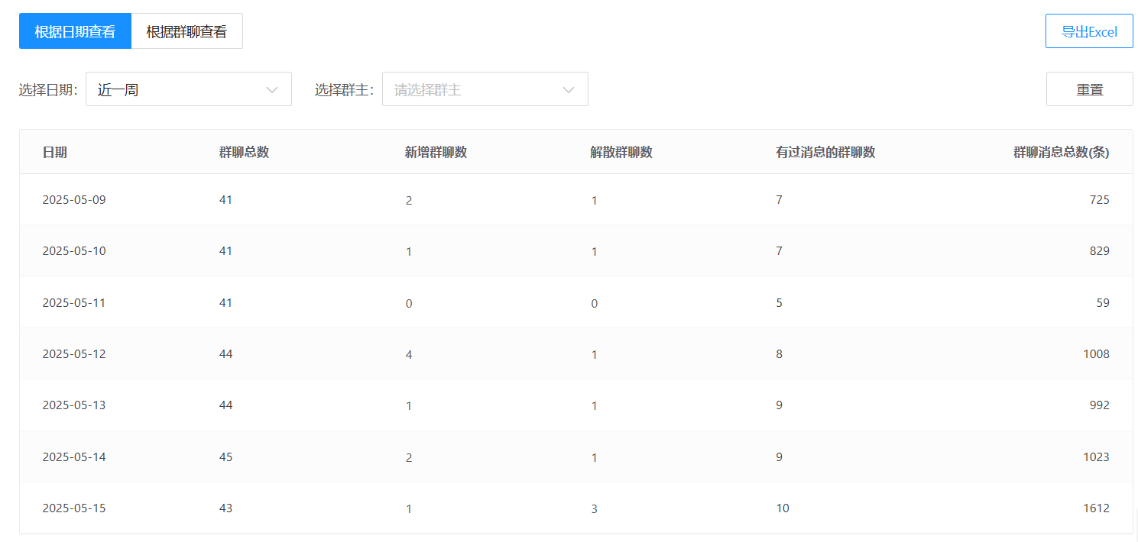Click the 解散群聊数 column header
Screen dimensions: 1138x542
point(621,152)
